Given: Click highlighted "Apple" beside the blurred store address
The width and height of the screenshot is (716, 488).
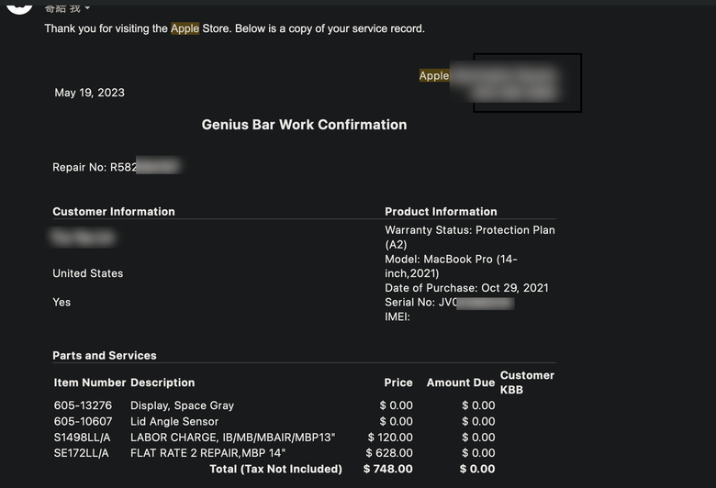Looking at the screenshot, I should coord(434,75).
